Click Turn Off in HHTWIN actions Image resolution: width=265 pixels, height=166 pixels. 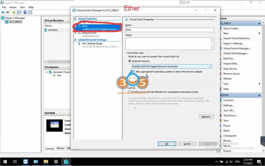coord(229,110)
